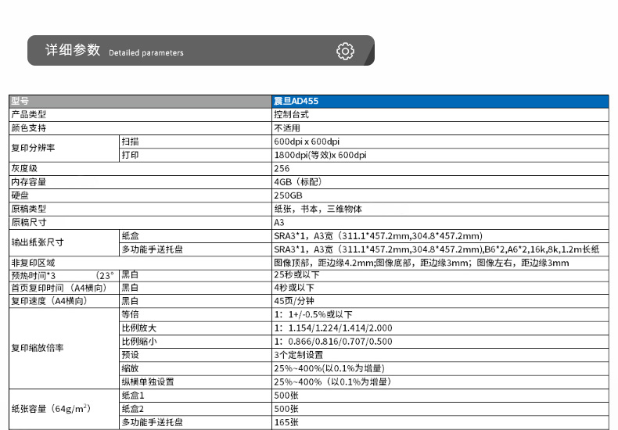The width and height of the screenshot is (618, 430).
Task: Select the 产品类型 row label
Action: point(29,114)
